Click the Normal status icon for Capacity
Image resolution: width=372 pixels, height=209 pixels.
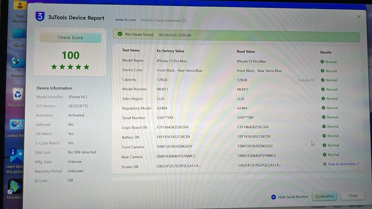(323, 80)
